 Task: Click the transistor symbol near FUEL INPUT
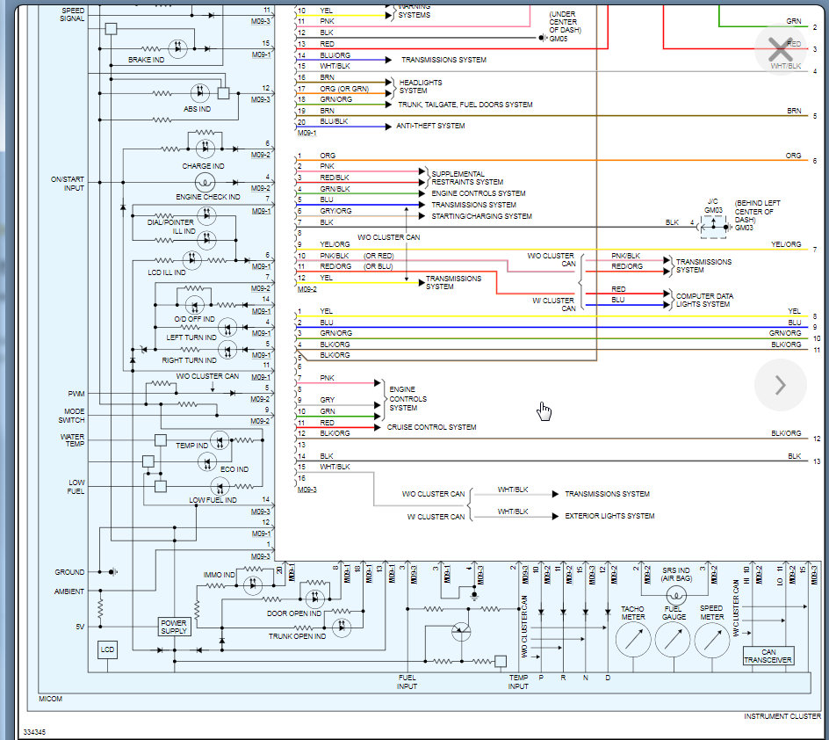461,631
